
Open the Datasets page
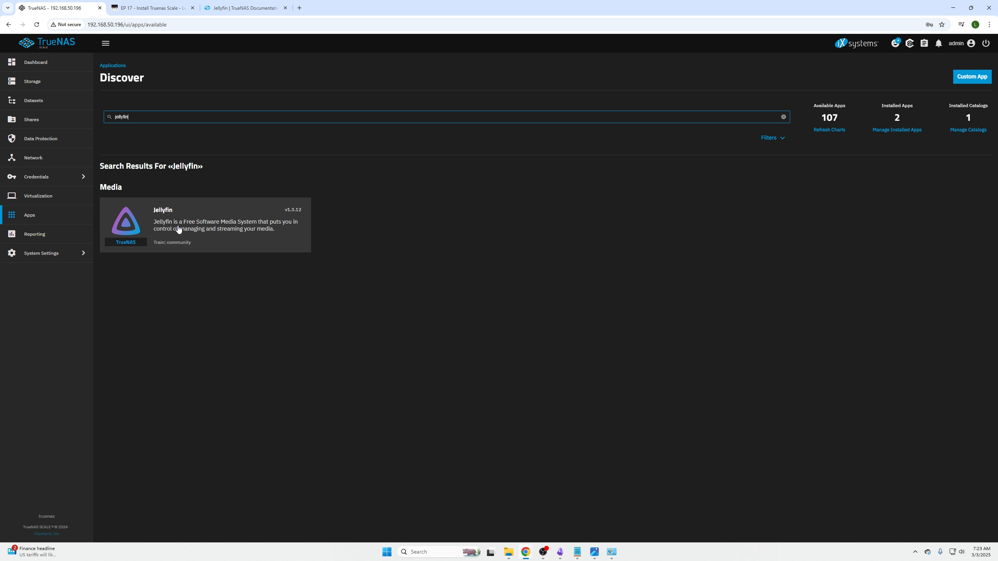[x=47, y=101]
